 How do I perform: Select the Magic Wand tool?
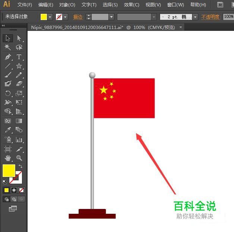coord(8,47)
